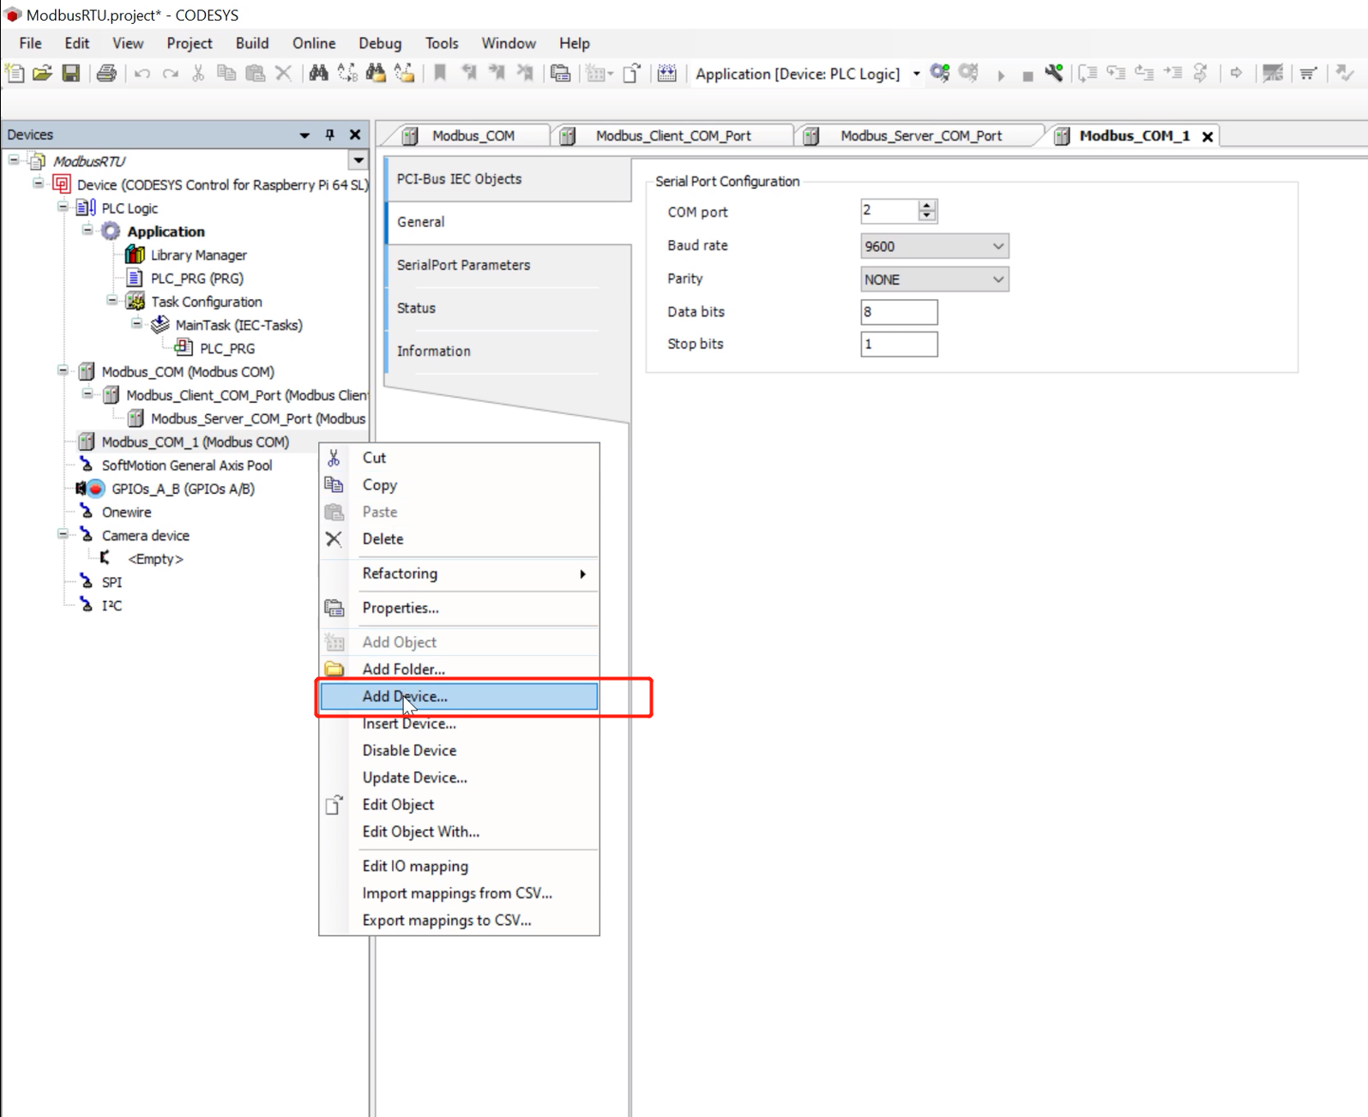Viewport: 1368px width, 1117px height.
Task: Select PLC_PRG (PRG) in the tree
Action: pyautogui.click(x=197, y=278)
